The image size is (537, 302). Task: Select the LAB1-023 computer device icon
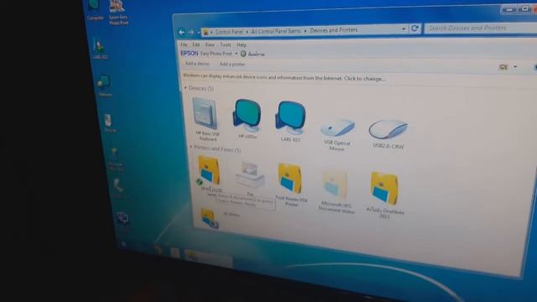click(290, 117)
